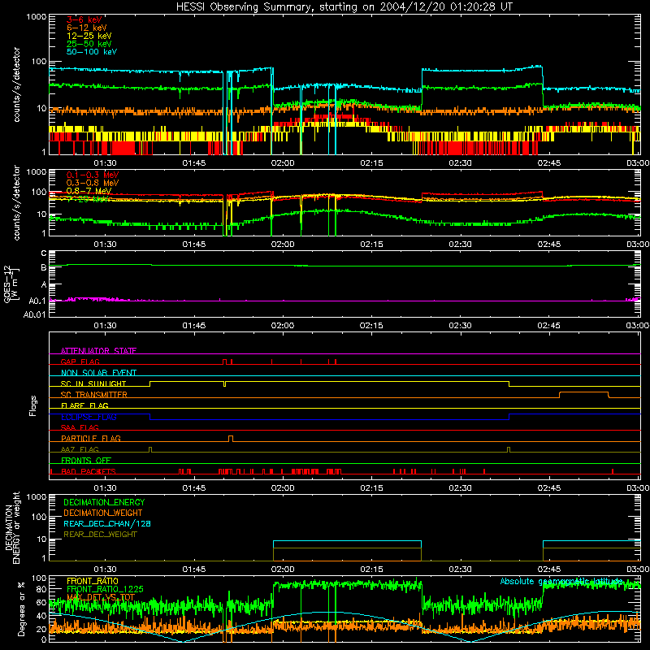Click the MAX_DET_VS_TOT legend label
This screenshot has height=650, width=650.
click(101, 597)
